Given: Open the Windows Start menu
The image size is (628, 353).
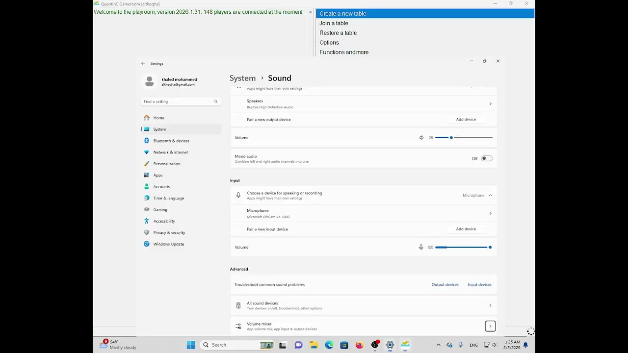Looking at the screenshot, I should (x=191, y=345).
